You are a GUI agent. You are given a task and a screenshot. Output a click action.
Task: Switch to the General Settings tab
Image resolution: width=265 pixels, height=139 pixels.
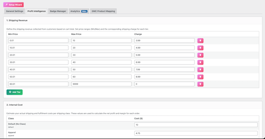(x=15, y=11)
